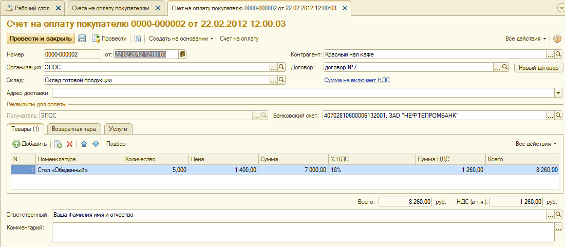Click Новый договор button
This screenshot has height=247, width=565.
click(x=538, y=67)
